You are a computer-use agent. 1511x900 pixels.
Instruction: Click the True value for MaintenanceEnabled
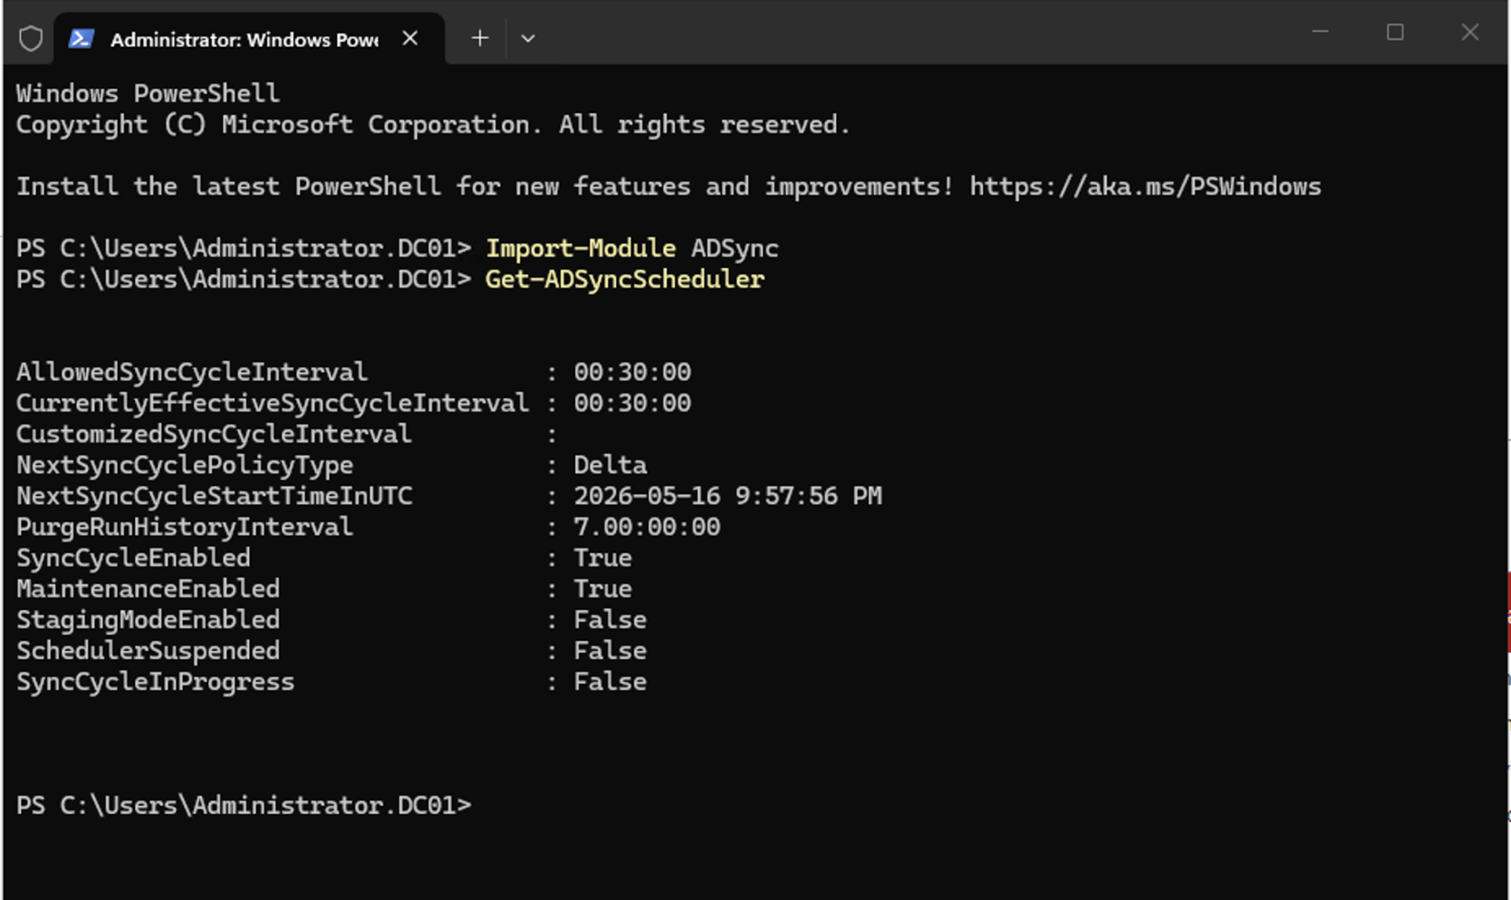[602, 589]
